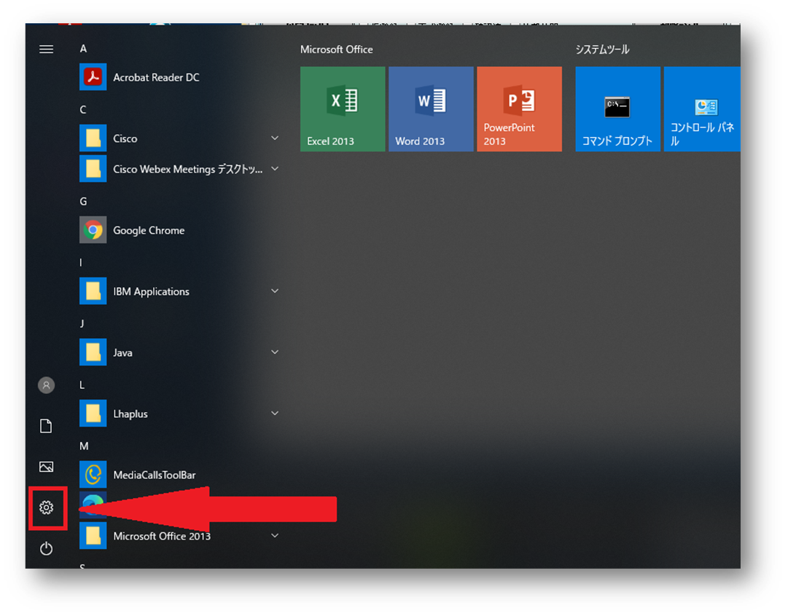
Task: Click the IBM Applications label text
Action: tap(152, 292)
